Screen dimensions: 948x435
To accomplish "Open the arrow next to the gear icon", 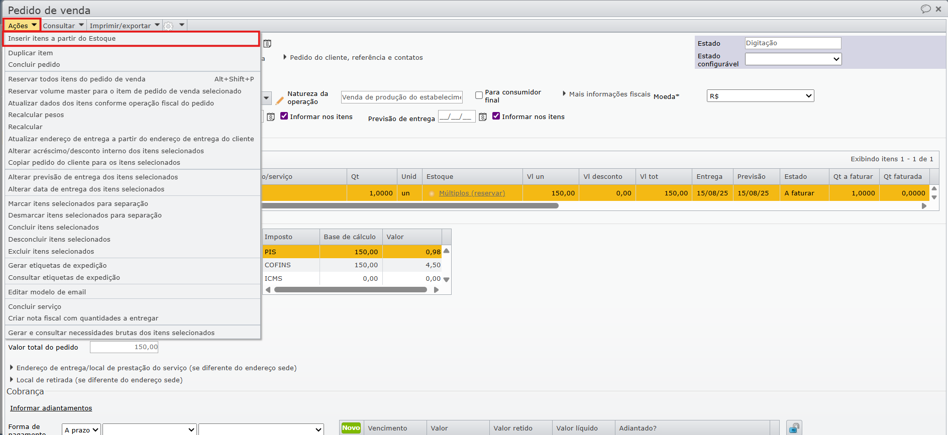I will 182,25.
